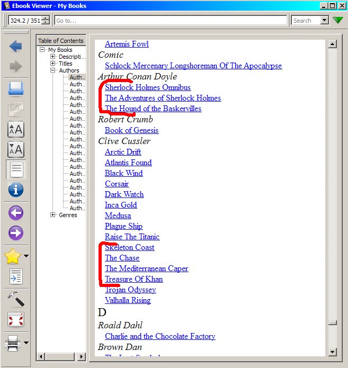The image size is (348, 368).
Task: Open ebook with the blue tray icon
Action: coord(16,88)
